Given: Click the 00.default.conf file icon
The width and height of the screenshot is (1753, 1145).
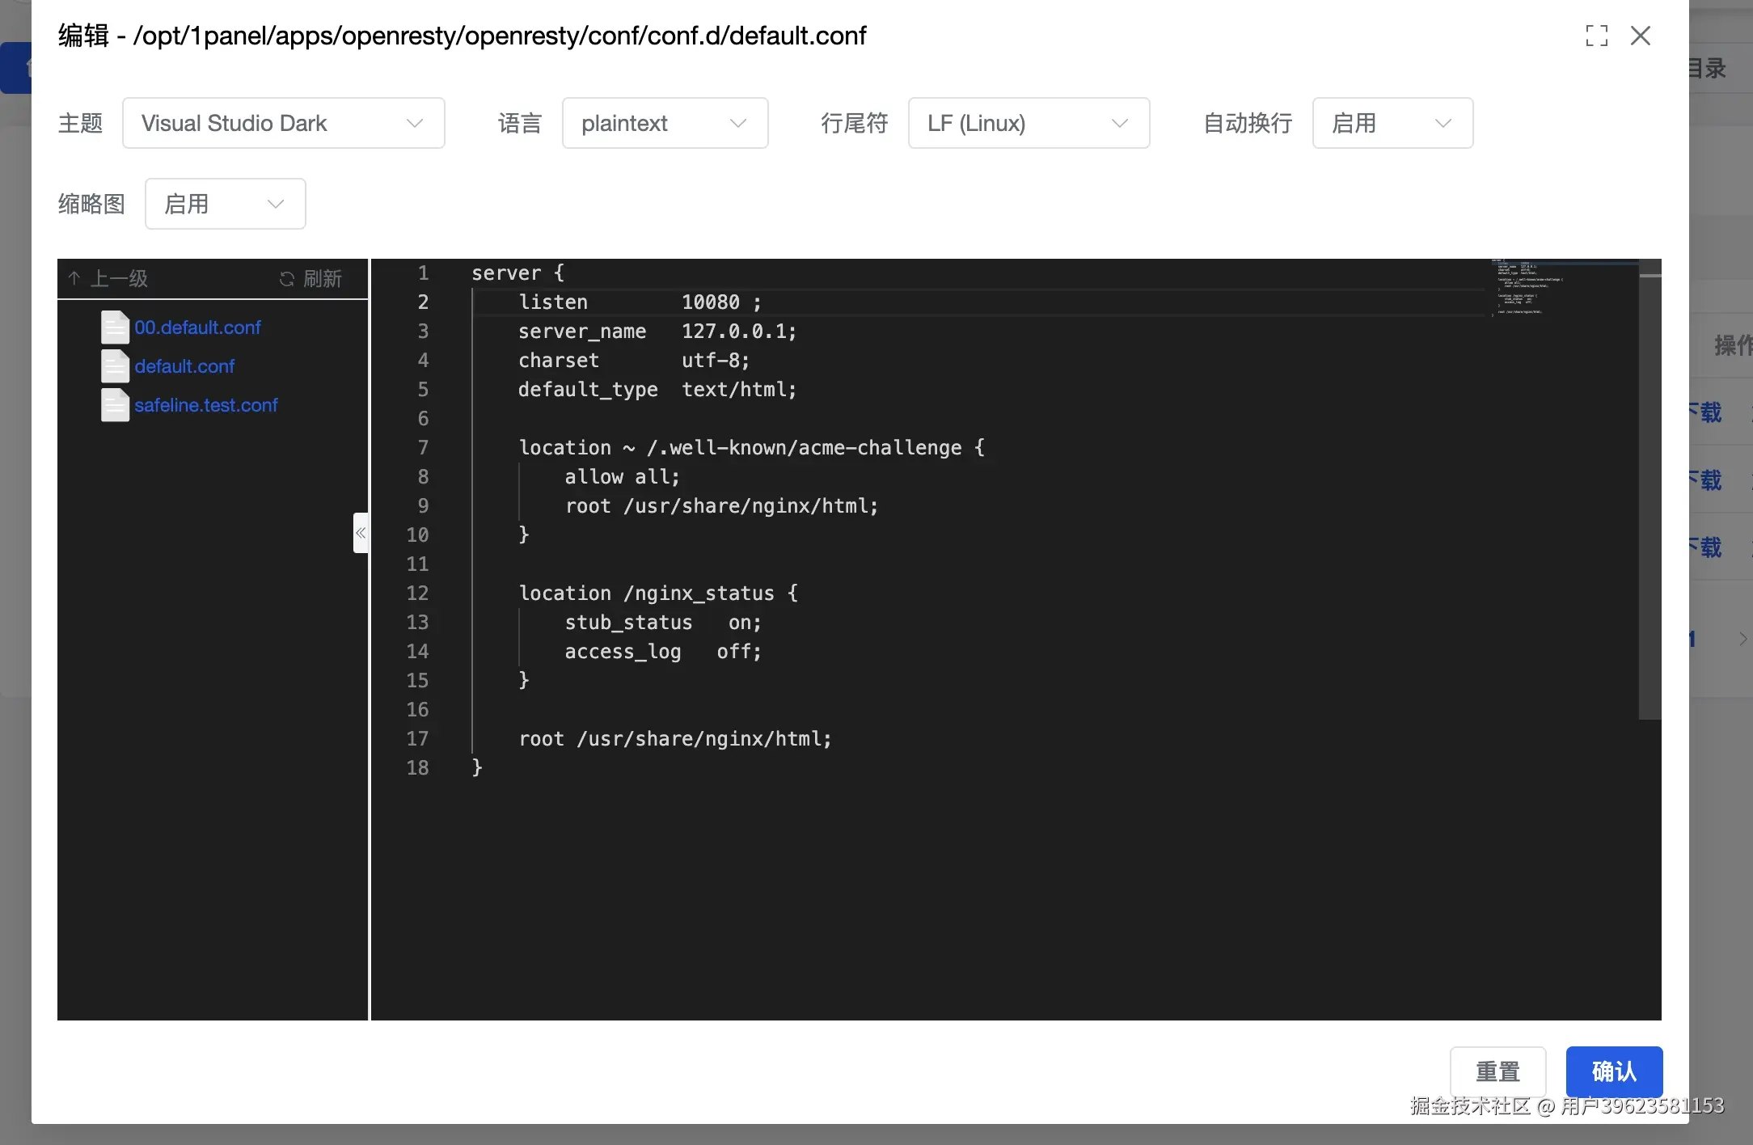Looking at the screenshot, I should pos(115,327).
